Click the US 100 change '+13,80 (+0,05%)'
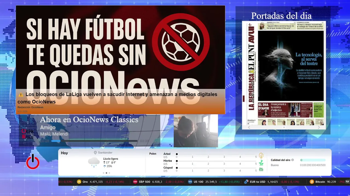 coord(229,182)
